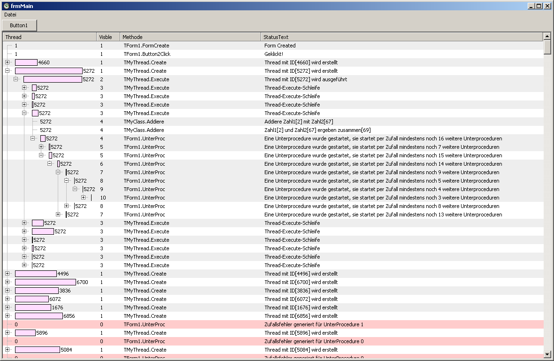
Task: Collapse the UnterProc node with 16 weitere
Action: pos(33,138)
